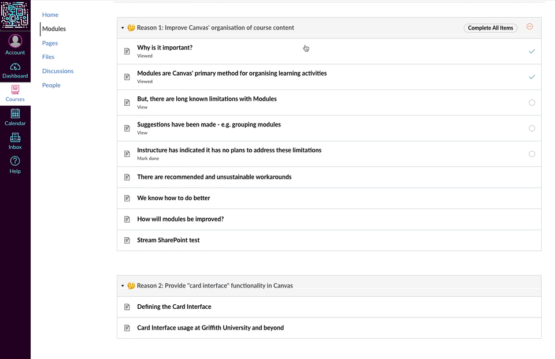Open 'Why is it important?' page
555x359 pixels.
[x=165, y=48]
